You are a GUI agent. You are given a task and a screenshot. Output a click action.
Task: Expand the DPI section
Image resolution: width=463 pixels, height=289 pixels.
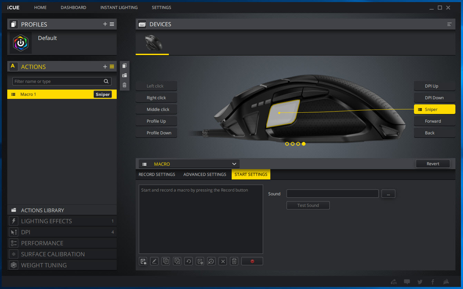[x=62, y=232]
